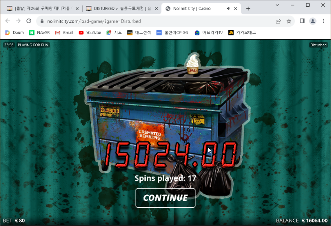
Task: Open the 아프리카TV bookmark
Action: (x=209, y=33)
